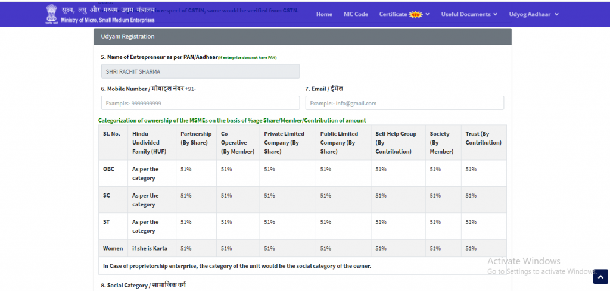Open the NIC Code menu item

[356, 14]
